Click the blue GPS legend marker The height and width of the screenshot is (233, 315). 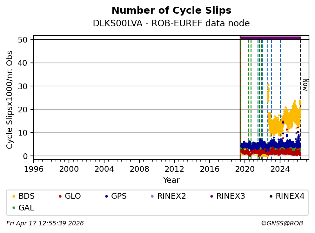(x=106, y=196)
